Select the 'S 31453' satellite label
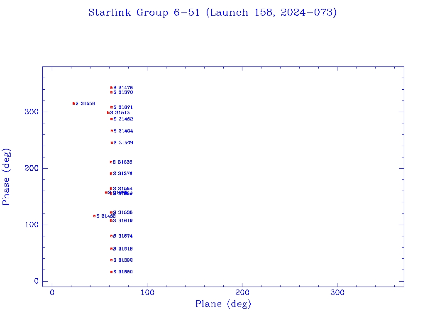 pyautogui.click(x=106, y=216)
